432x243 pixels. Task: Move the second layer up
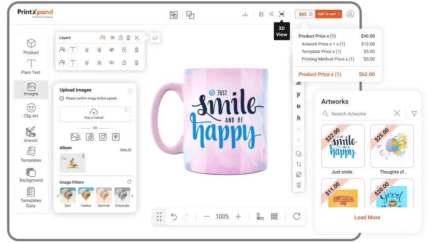tap(99, 63)
